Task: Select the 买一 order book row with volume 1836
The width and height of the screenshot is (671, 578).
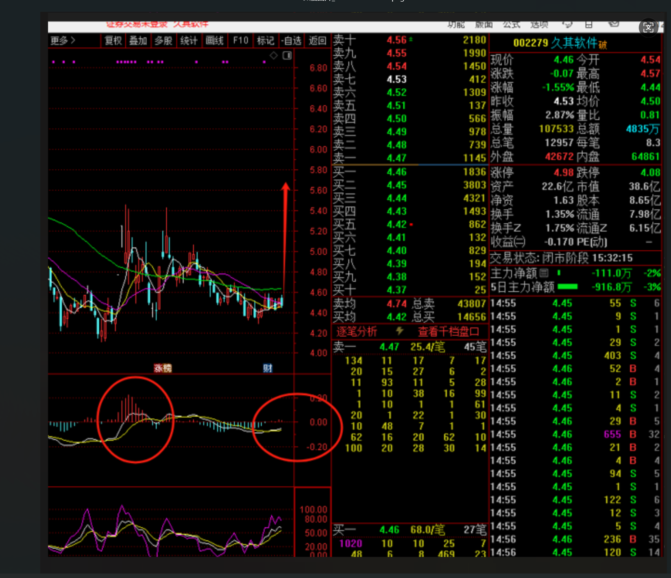Action: click(410, 172)
